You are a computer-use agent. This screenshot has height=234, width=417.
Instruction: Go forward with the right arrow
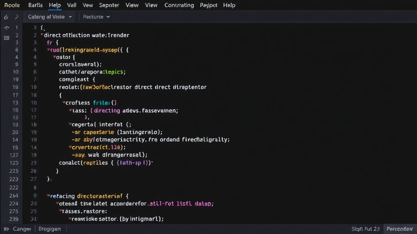click(17, 17)
